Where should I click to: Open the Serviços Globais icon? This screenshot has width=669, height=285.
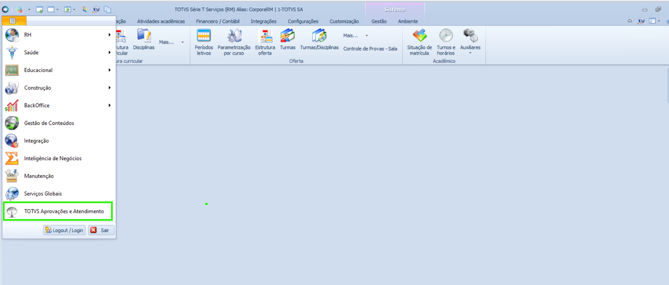pyautogui.click(x=12, y=194)
